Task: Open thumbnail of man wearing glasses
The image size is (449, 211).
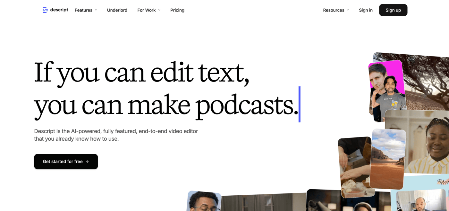Action: coord(203,201)
